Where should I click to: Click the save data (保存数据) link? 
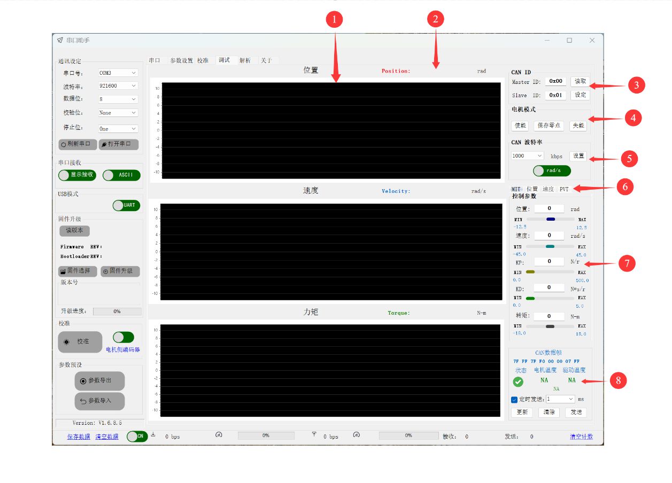(79, 437)
